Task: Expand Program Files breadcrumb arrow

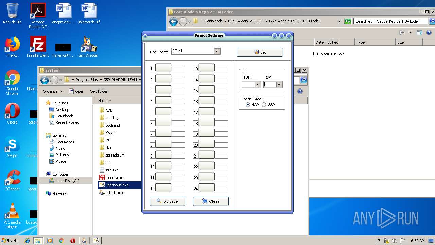Action: (x=101, y=80)
